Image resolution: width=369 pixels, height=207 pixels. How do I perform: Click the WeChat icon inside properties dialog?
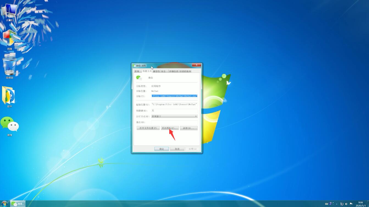(x=139, y=78)
